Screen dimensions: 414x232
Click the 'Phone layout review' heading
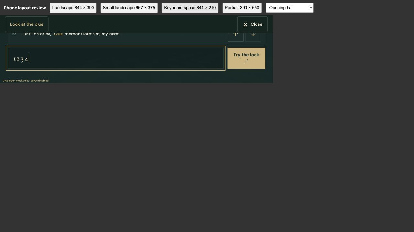tap(25, 8)
